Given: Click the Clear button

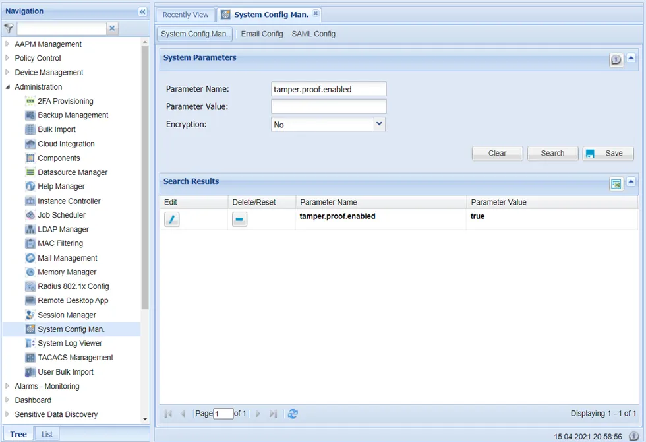Looking at the screenshot, I should pos(497,153).
